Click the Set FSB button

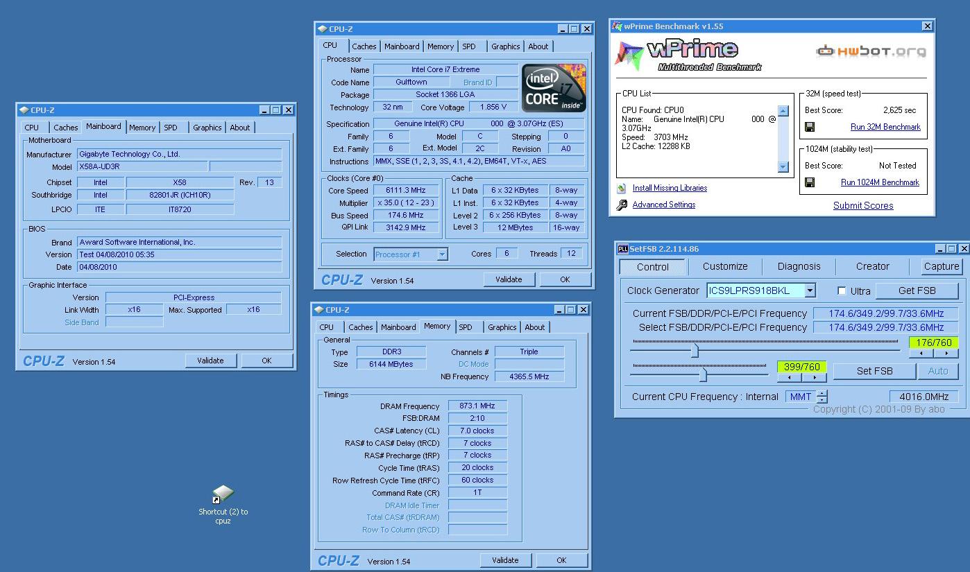(874, 371)
